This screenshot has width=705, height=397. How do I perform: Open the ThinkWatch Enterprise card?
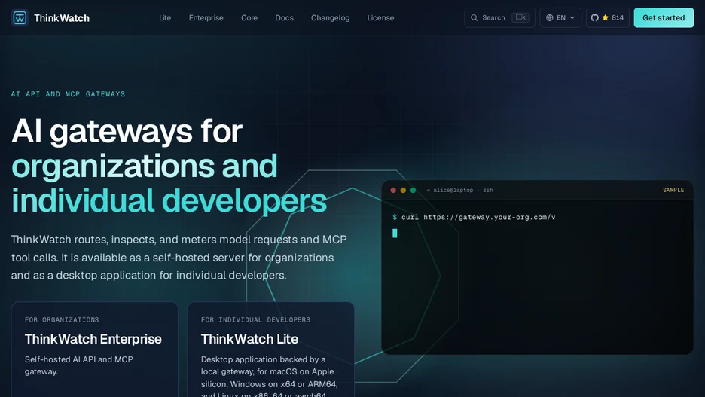(x=94, y=350)
